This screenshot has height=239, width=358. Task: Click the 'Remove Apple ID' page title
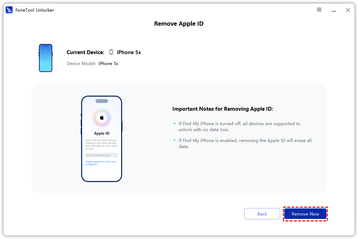pos(179,24)
